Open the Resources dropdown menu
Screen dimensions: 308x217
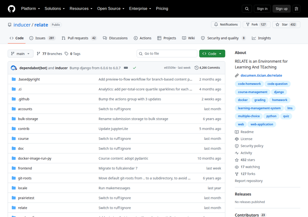[81, 9]
